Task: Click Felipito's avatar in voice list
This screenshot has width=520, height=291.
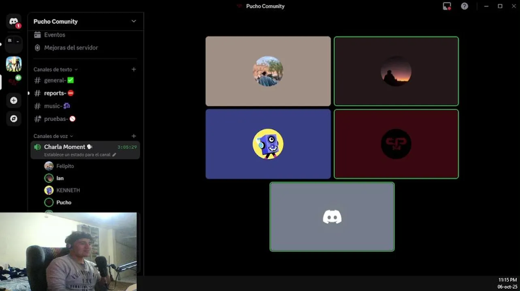Action: click(49, 166)
